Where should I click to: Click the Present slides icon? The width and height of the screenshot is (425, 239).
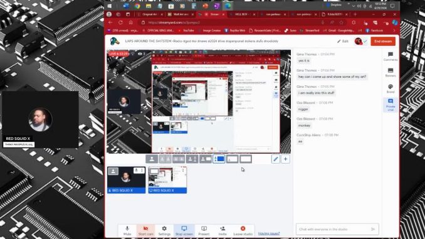tap(204, 231)
